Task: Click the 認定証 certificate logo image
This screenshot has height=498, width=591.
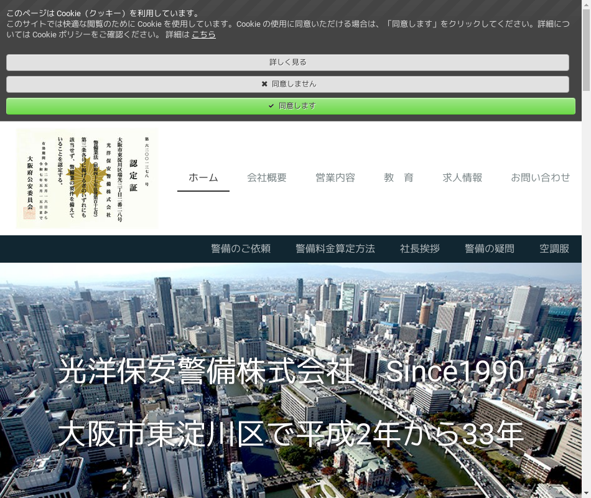Action: 88,179
